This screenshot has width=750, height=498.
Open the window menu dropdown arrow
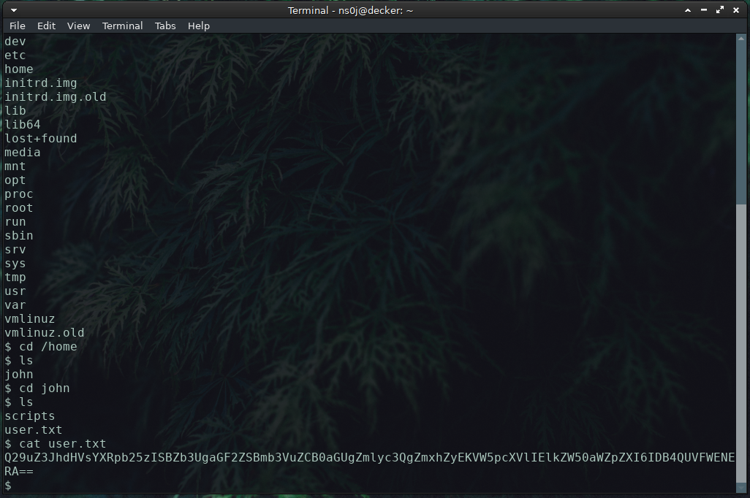coord(14,10)
